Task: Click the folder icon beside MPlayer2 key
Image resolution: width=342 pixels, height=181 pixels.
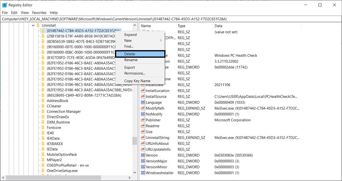Action: tap(43, 160)
